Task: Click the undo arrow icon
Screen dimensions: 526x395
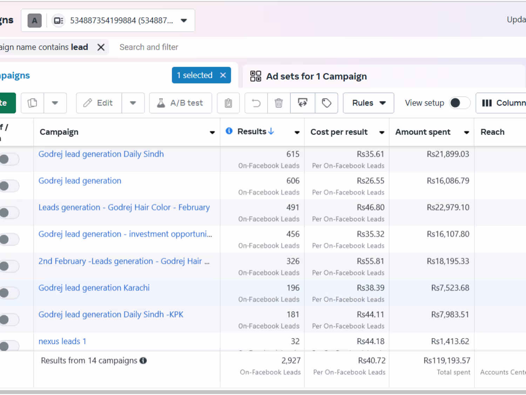Action: pyautogui.click(x=256, y=103)
